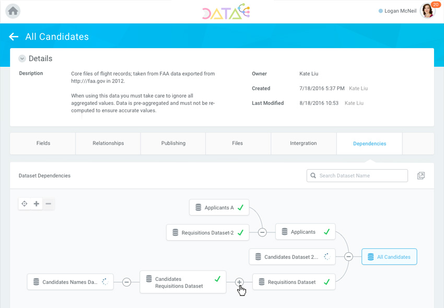
Task: Go back using the left arrow
Action: (14, 37)
